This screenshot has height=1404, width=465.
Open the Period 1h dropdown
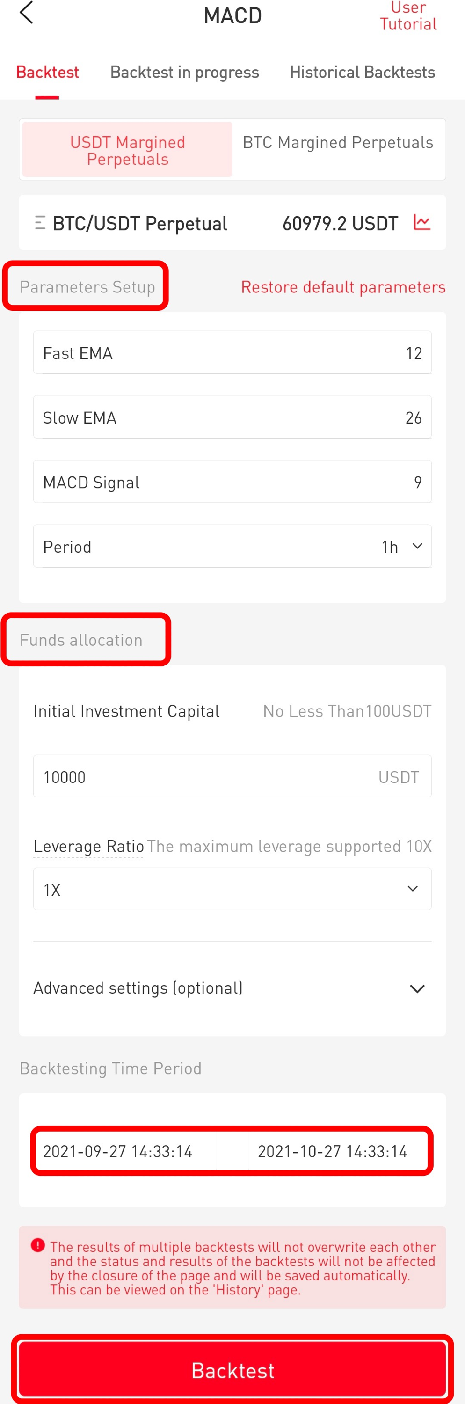tap(402, 546)
